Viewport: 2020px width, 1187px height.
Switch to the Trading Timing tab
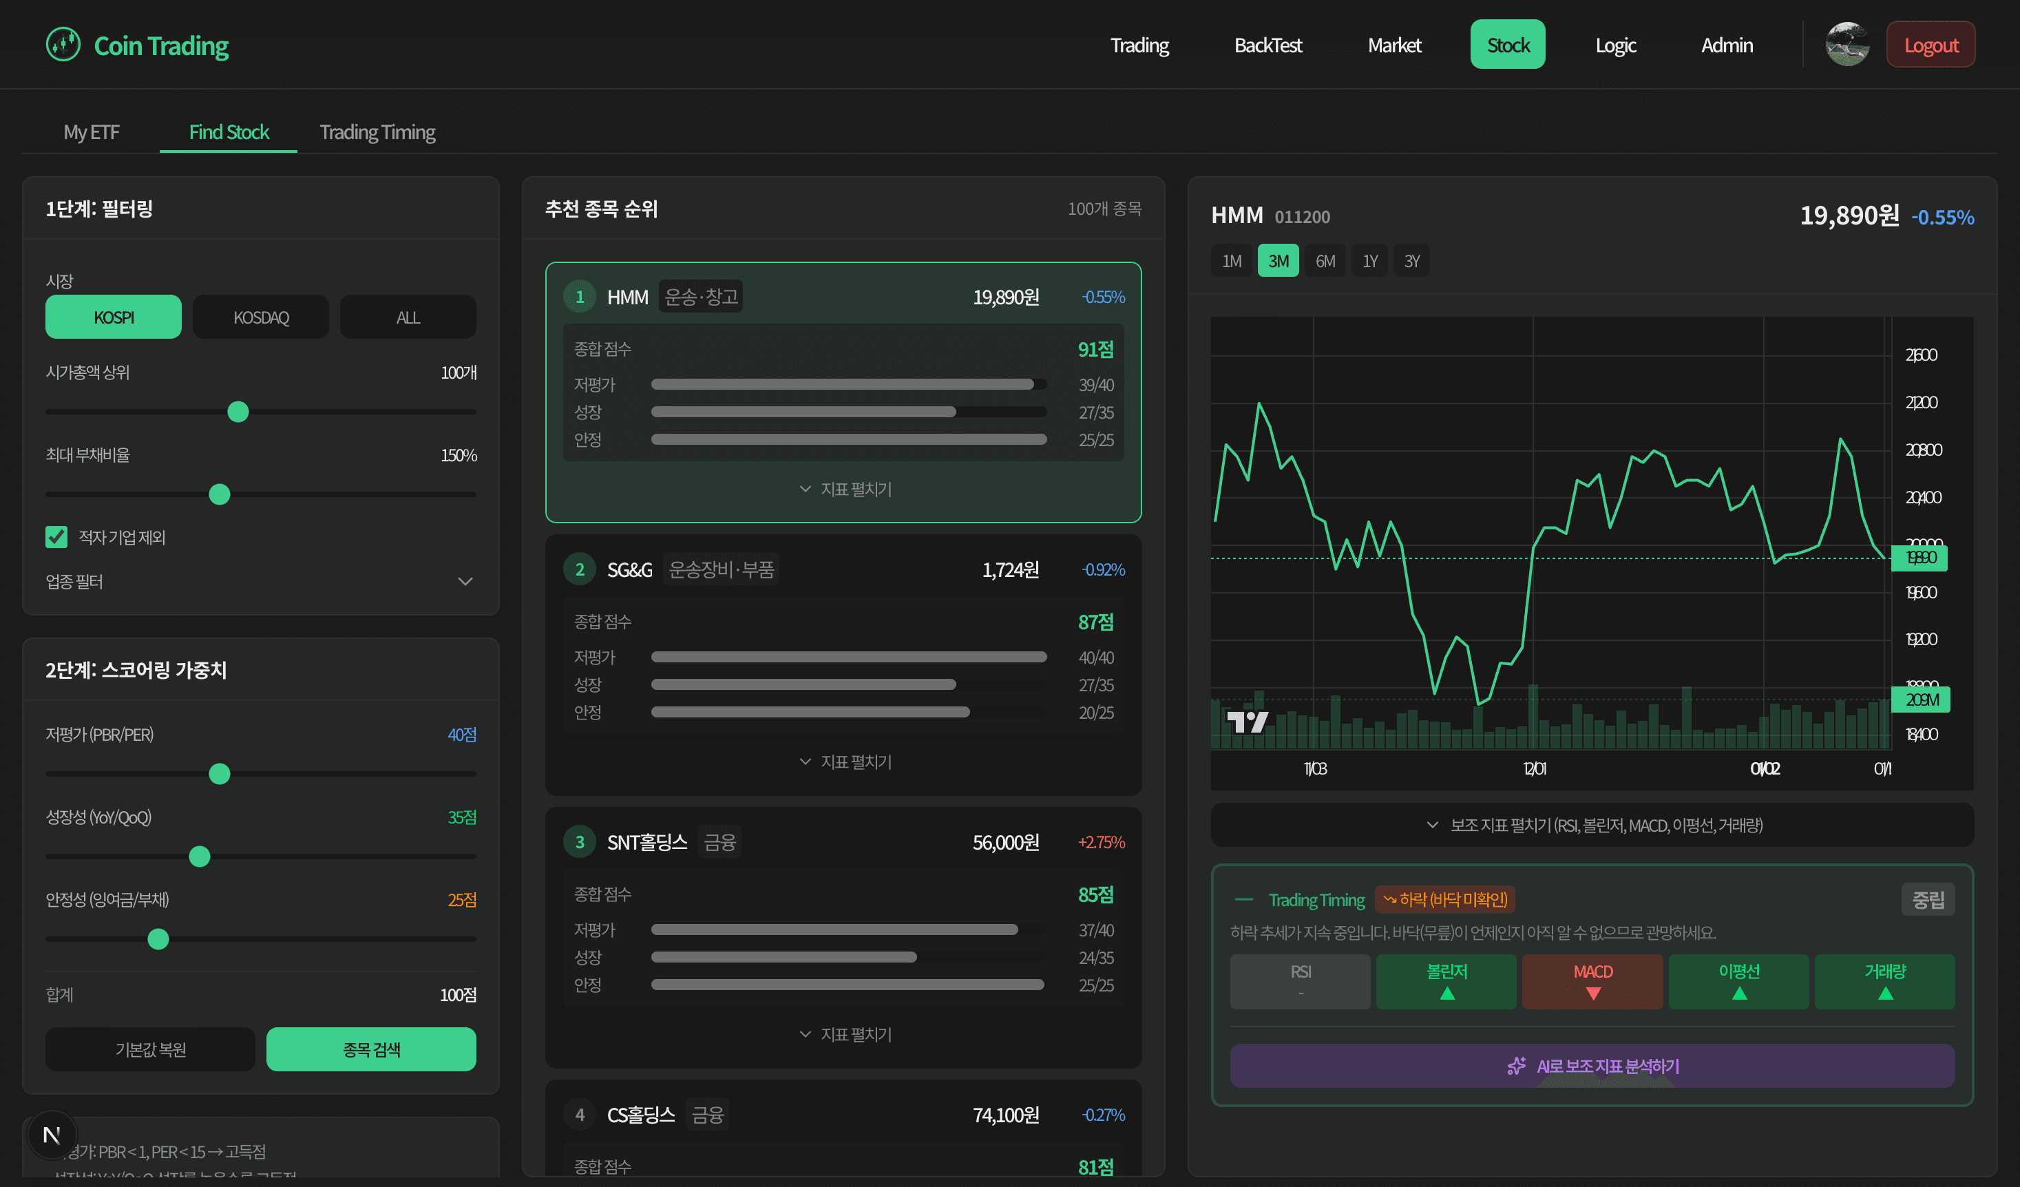(x=377, y=132)
